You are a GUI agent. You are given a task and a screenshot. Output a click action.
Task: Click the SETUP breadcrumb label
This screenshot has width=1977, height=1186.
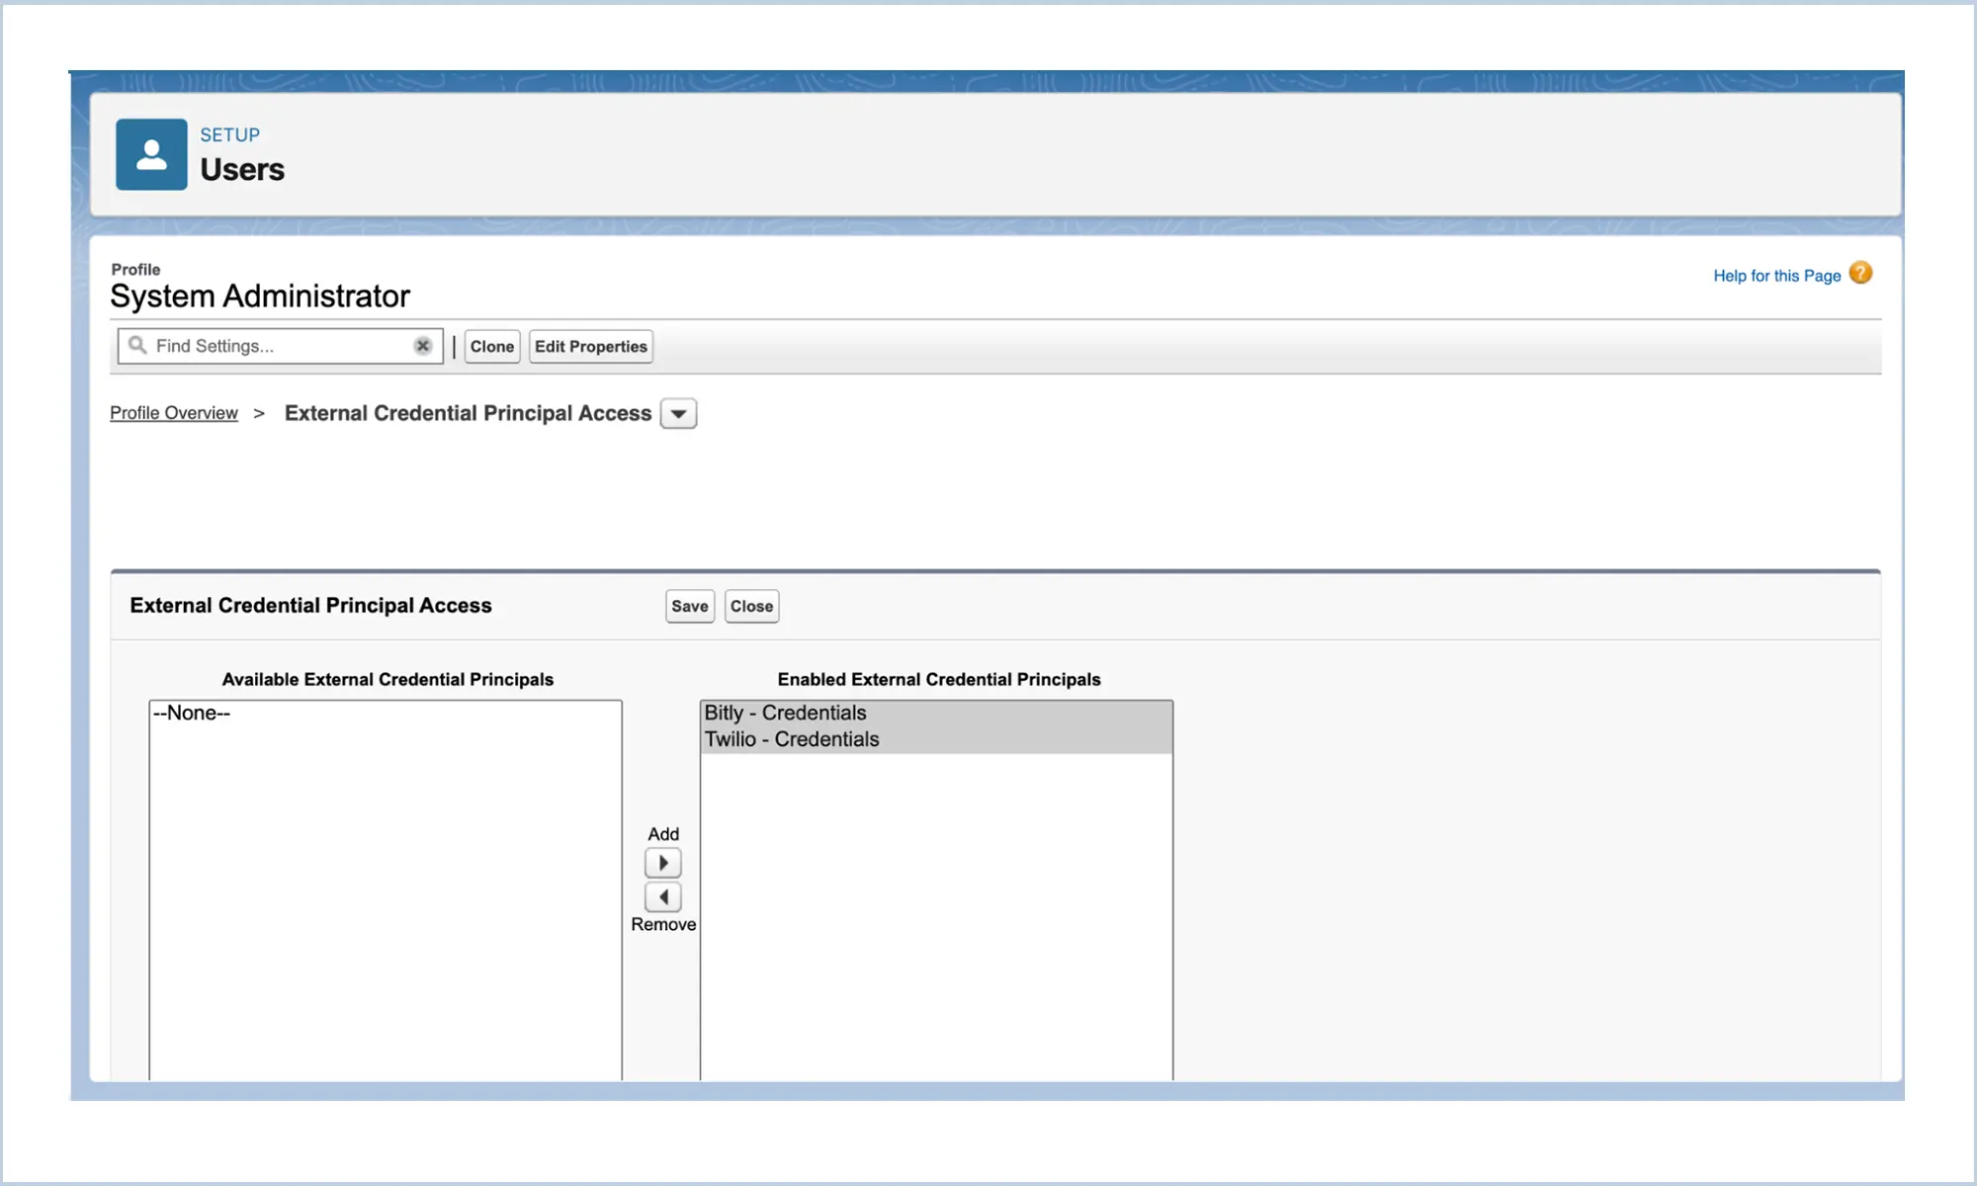[x=229, y=135]
